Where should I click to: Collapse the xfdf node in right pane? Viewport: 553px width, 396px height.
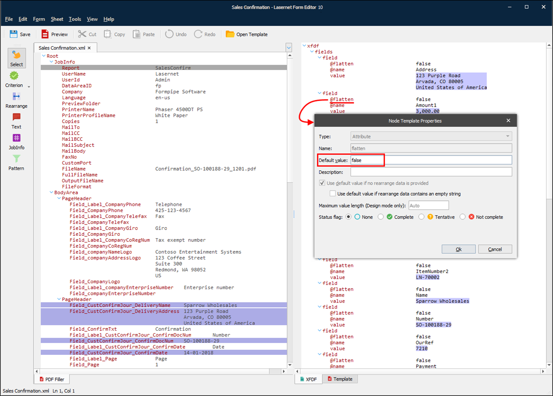[304, 46]
